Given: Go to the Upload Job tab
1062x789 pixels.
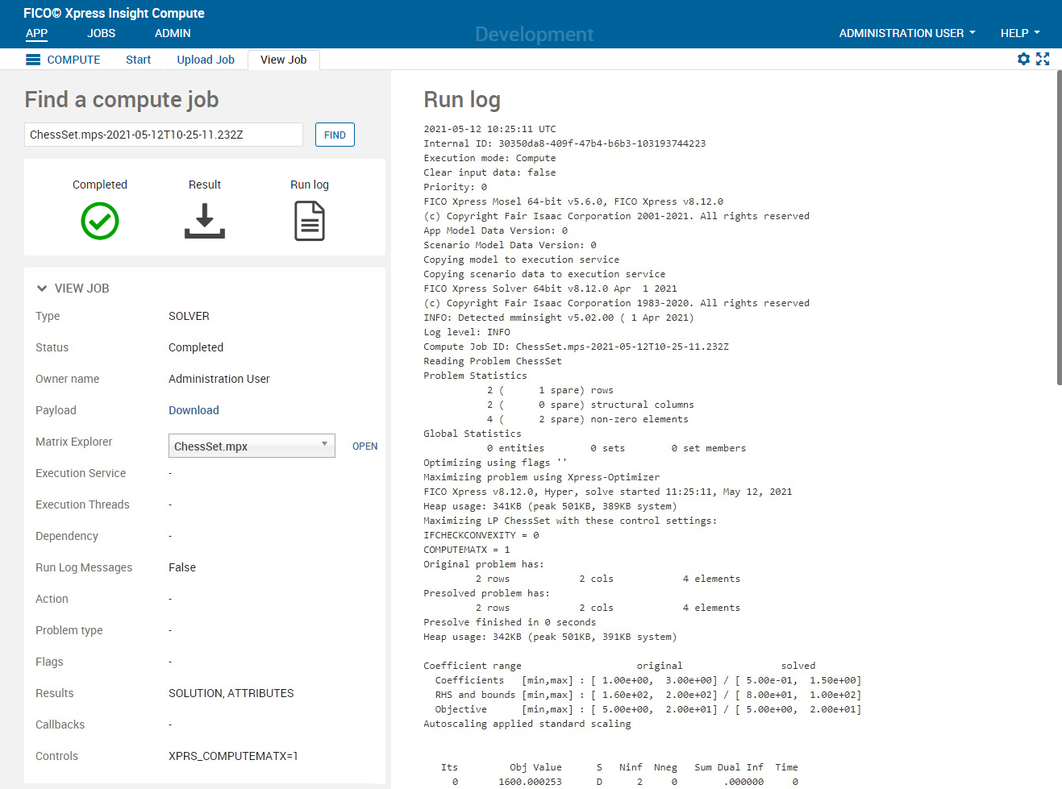Looking at the screenshot, I should [206, 60].
